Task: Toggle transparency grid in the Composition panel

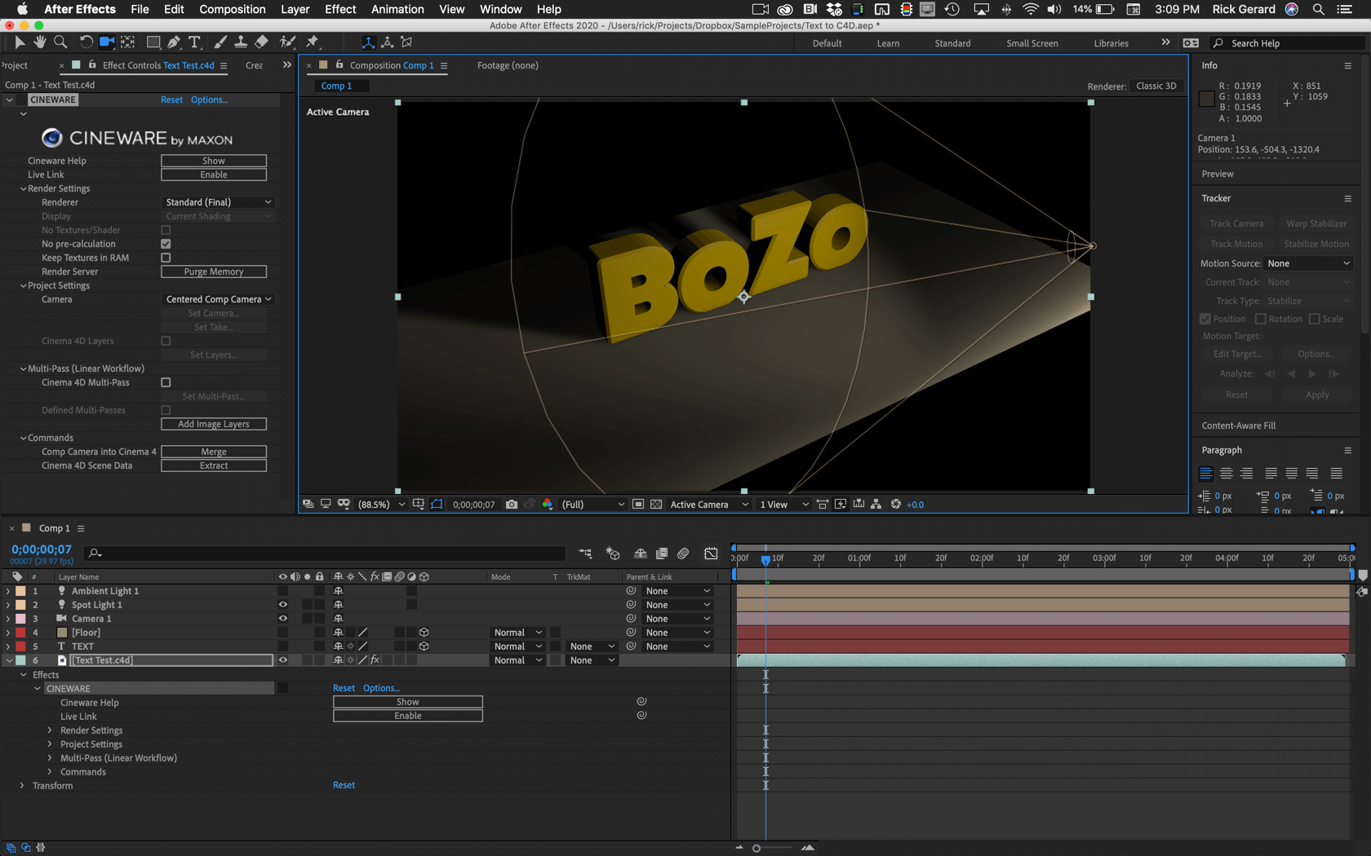Action: [x=655, y=504]
